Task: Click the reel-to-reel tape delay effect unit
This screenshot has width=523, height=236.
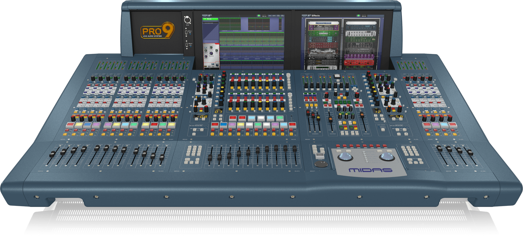Action: [x=323, y=51]
